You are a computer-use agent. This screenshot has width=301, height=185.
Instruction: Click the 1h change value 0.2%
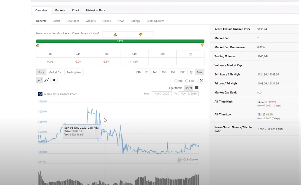50,61
